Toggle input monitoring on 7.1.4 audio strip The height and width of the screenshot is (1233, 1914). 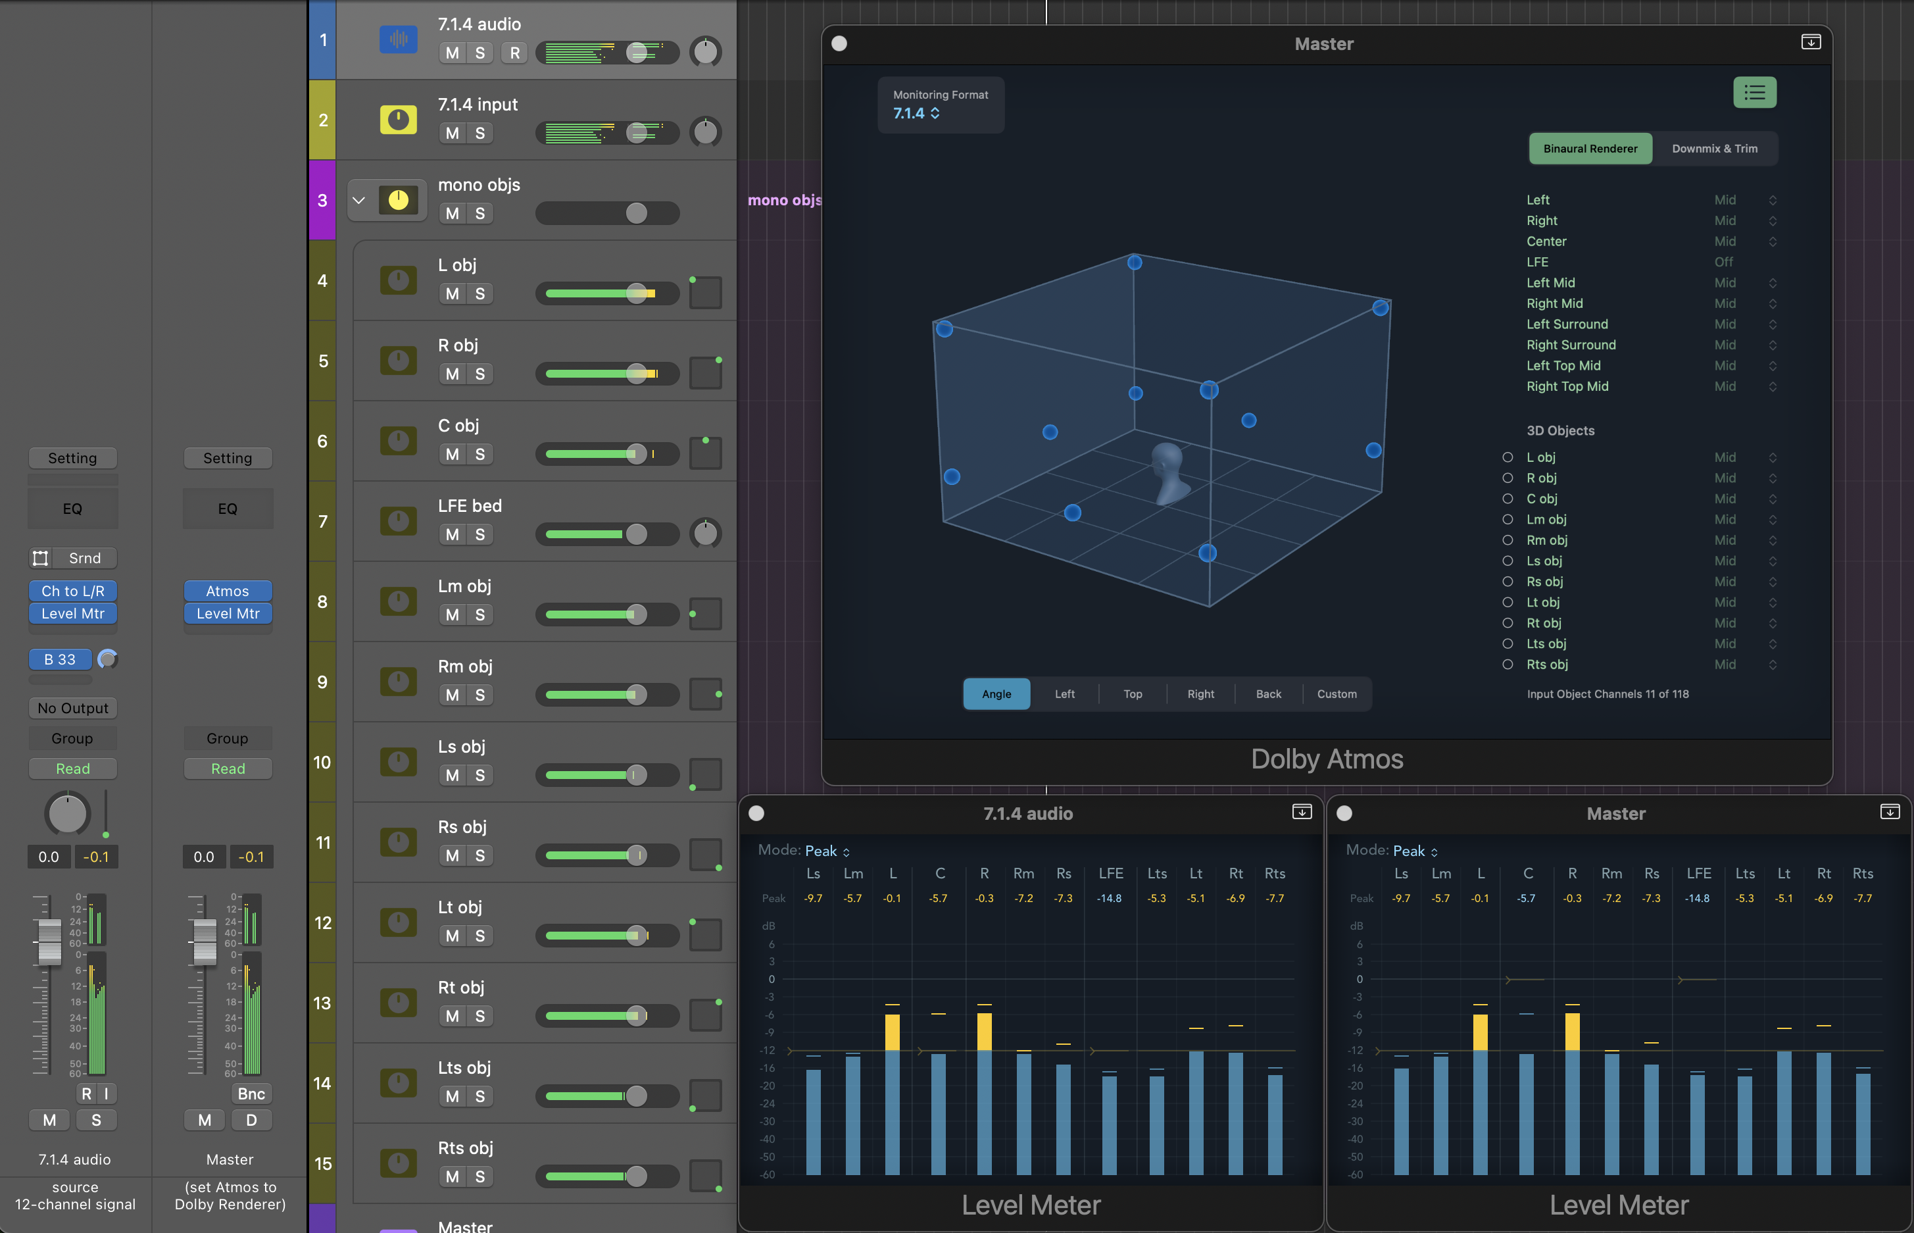[107, 1094]
